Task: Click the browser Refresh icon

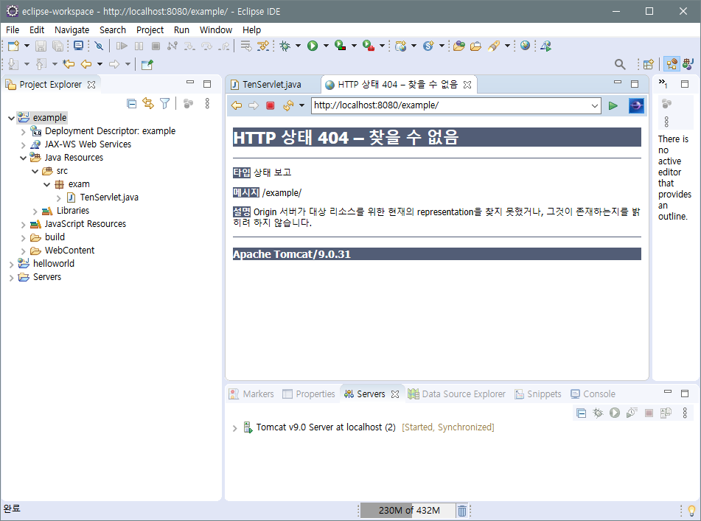Action: (288, 105)
